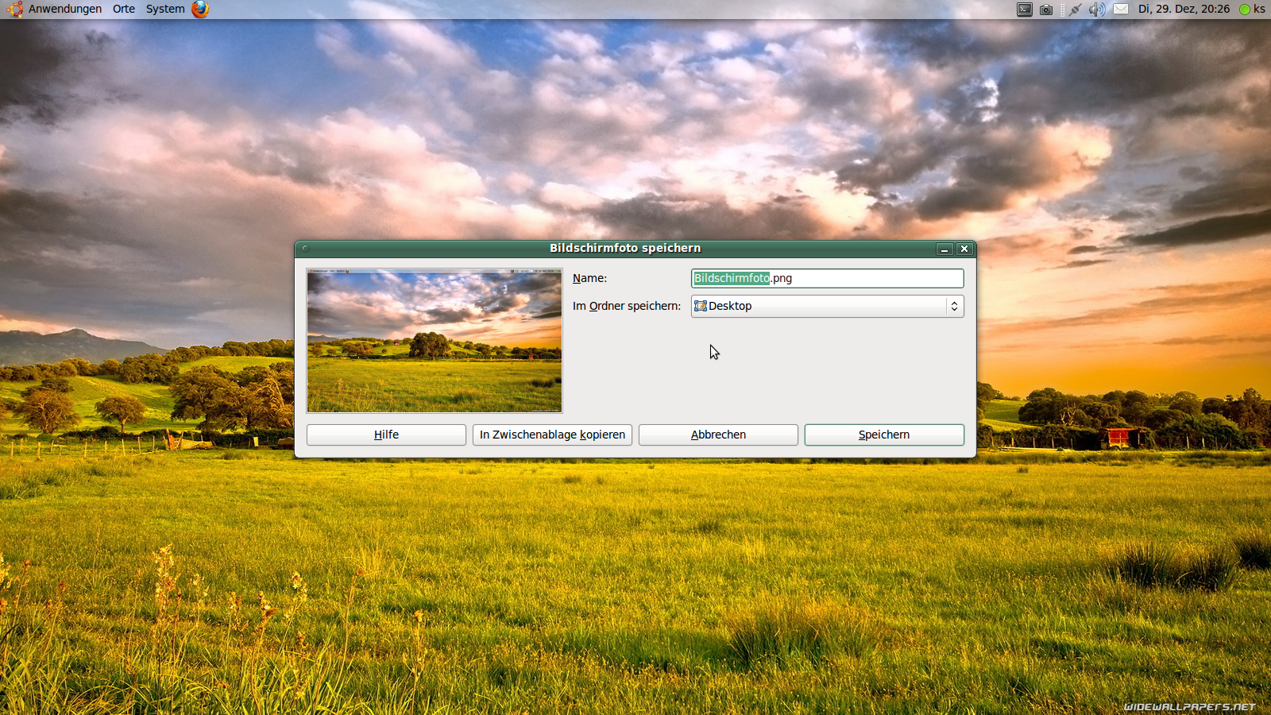Open the Orte menu
The image size is (1271, 715).
click(124, 10)
